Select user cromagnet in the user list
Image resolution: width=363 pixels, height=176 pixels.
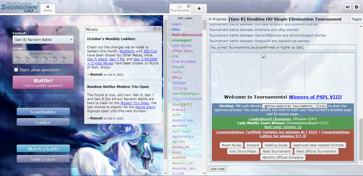[x=185, y=40]
